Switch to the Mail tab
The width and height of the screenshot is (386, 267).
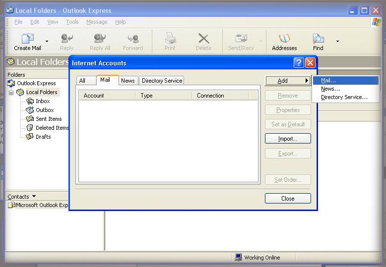coord(107,80)
